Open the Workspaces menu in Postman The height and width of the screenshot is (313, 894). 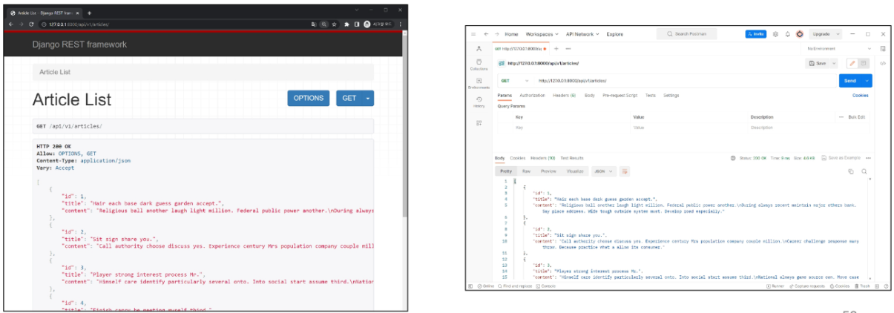point(541,34)
